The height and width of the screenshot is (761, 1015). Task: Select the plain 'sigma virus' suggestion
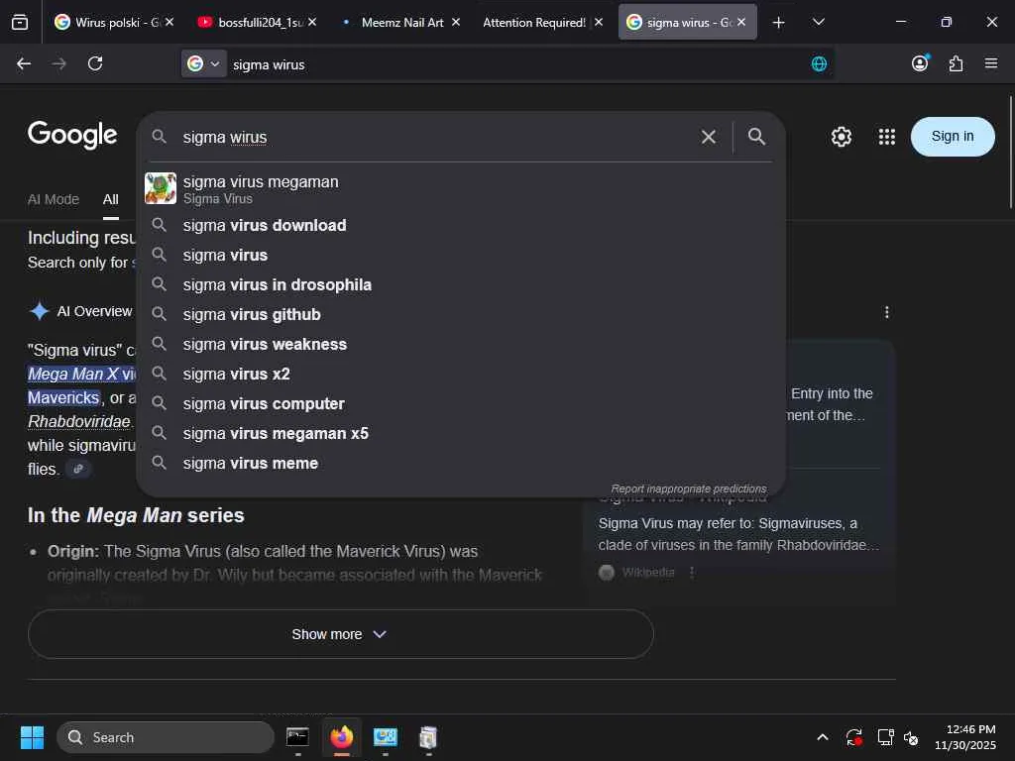[462, 255]
